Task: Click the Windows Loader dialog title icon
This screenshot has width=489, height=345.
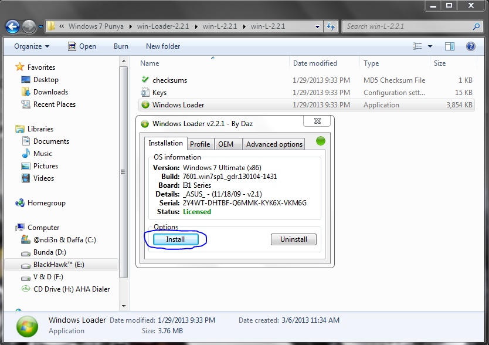Action: [x=145, y=124]
